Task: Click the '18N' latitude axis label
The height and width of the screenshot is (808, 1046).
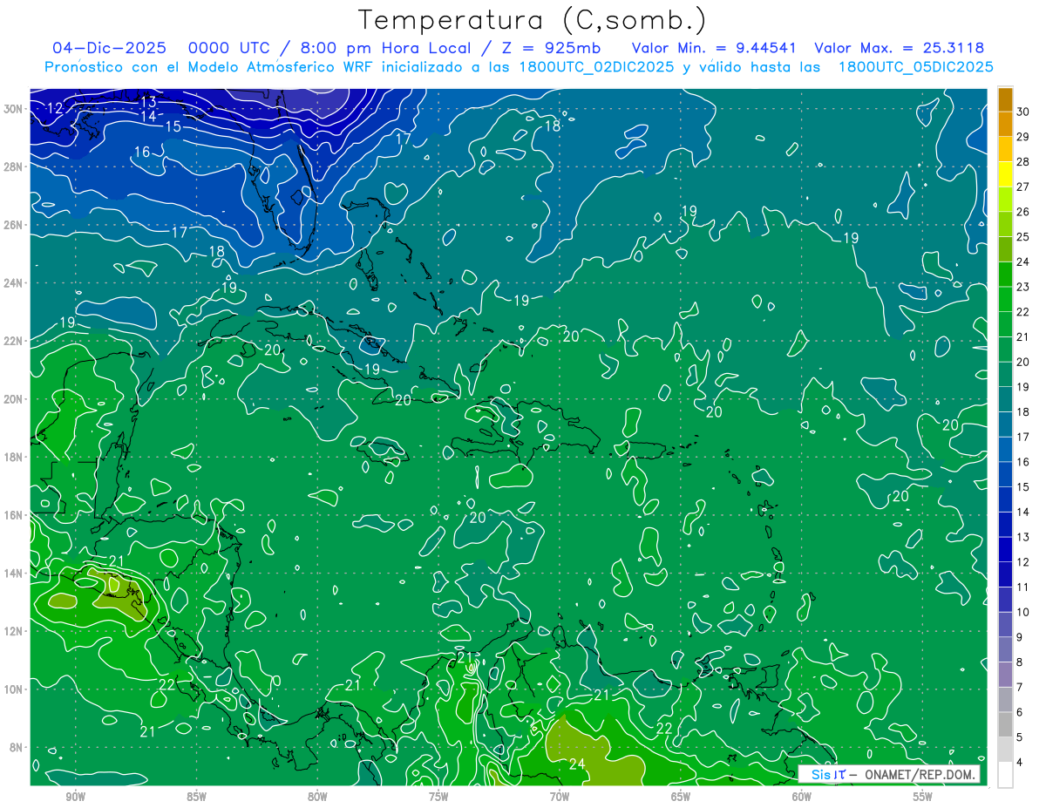Action: click(x=15, y=457)
